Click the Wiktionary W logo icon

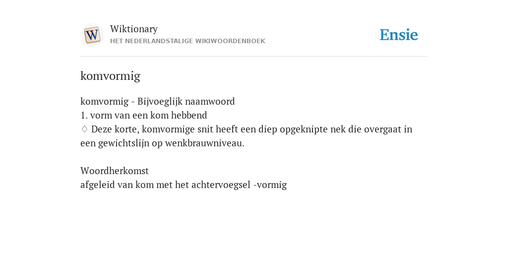pyautogui.click(x=92, y=35)
